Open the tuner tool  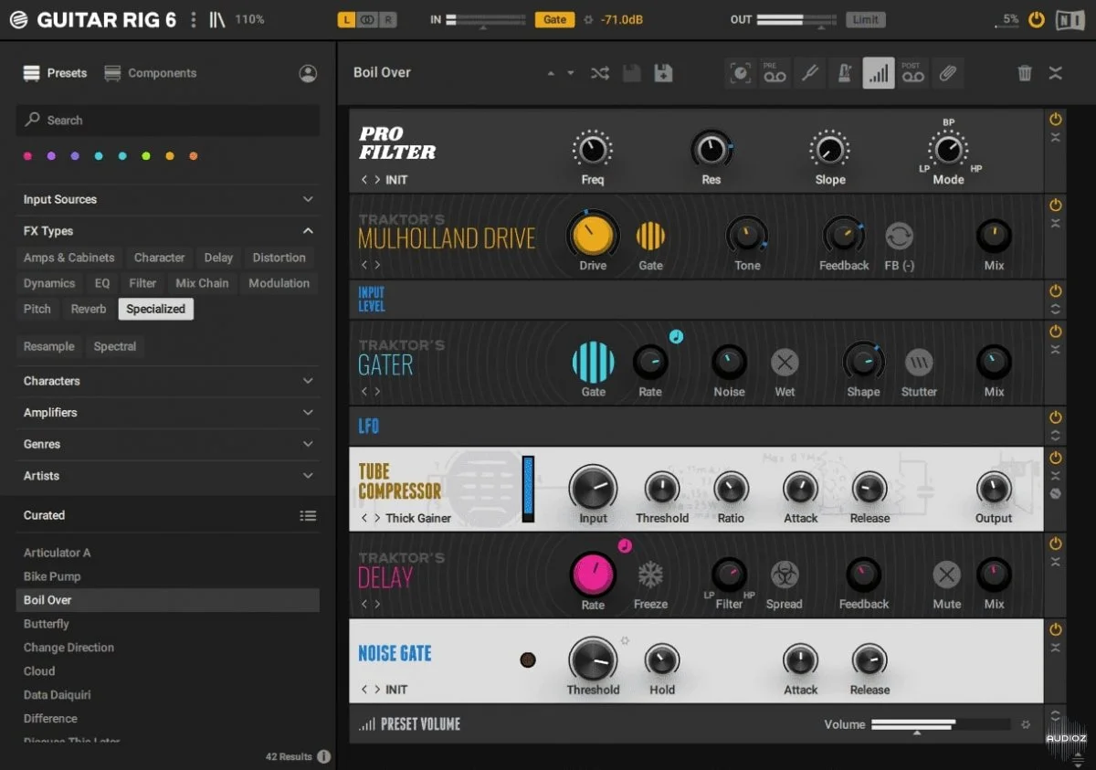point(809,73)
